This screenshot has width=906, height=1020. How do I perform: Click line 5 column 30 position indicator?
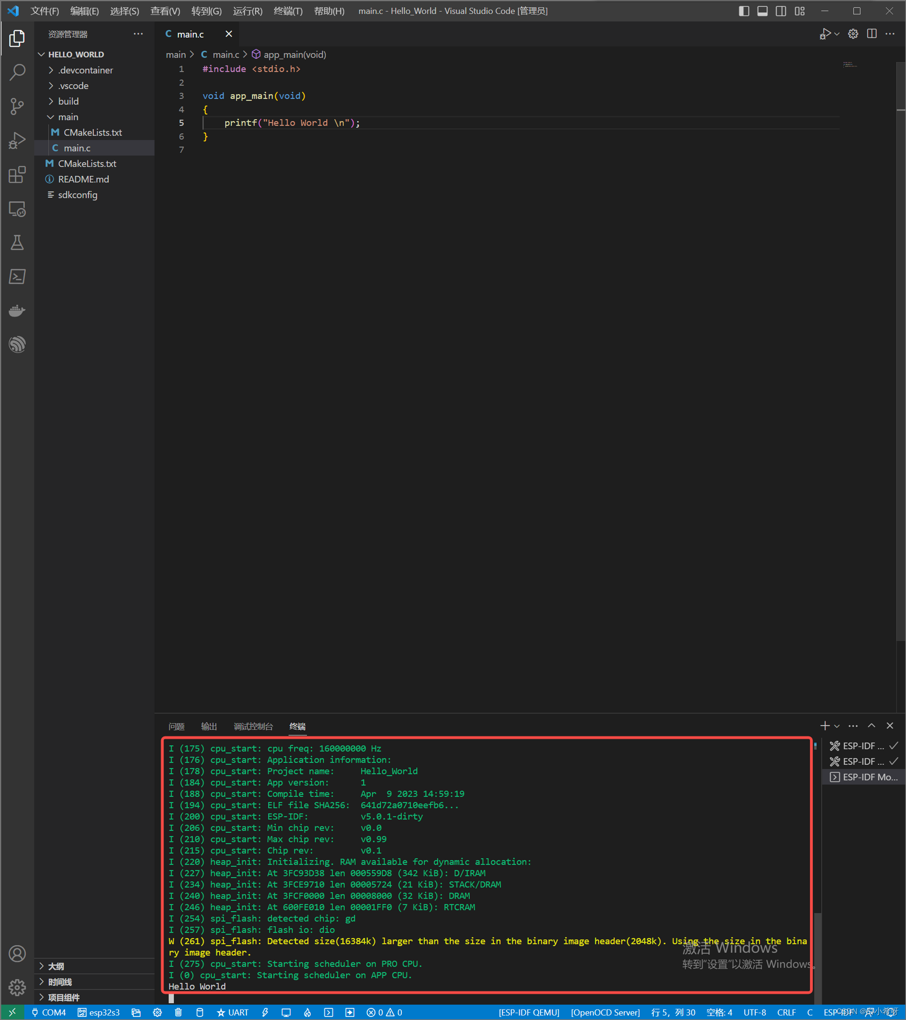[673, 1012]
